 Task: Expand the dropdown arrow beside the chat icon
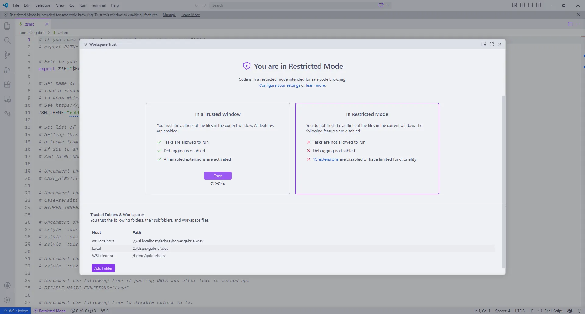388,5
